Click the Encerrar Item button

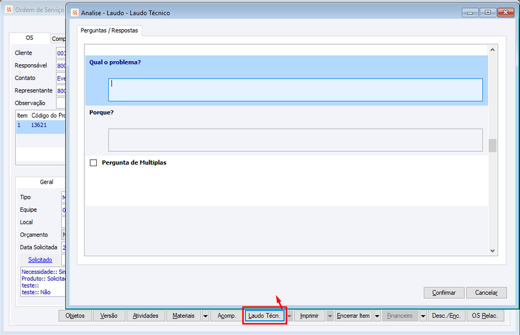point(353,316)
